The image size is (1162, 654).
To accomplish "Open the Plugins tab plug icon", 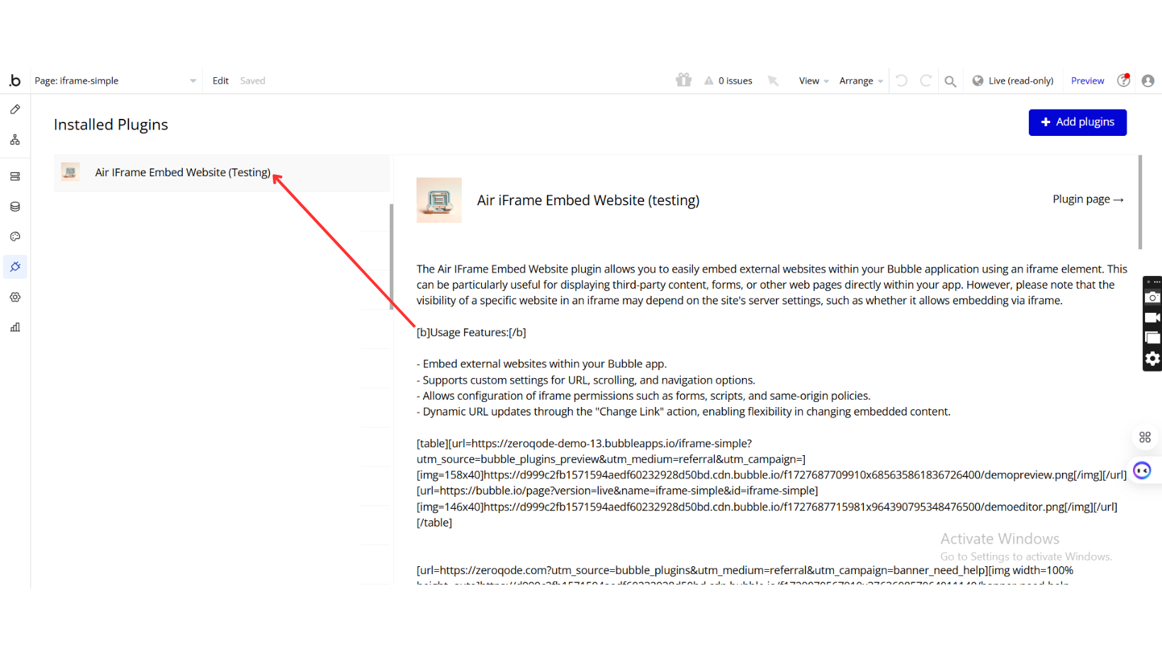I will coord(15,267).
